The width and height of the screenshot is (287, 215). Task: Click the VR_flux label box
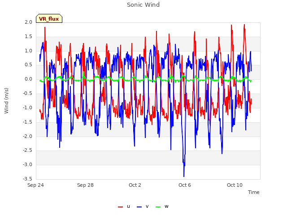click(49, 18)
